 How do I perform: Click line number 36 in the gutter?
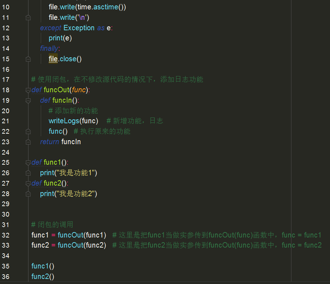[6, 277]
